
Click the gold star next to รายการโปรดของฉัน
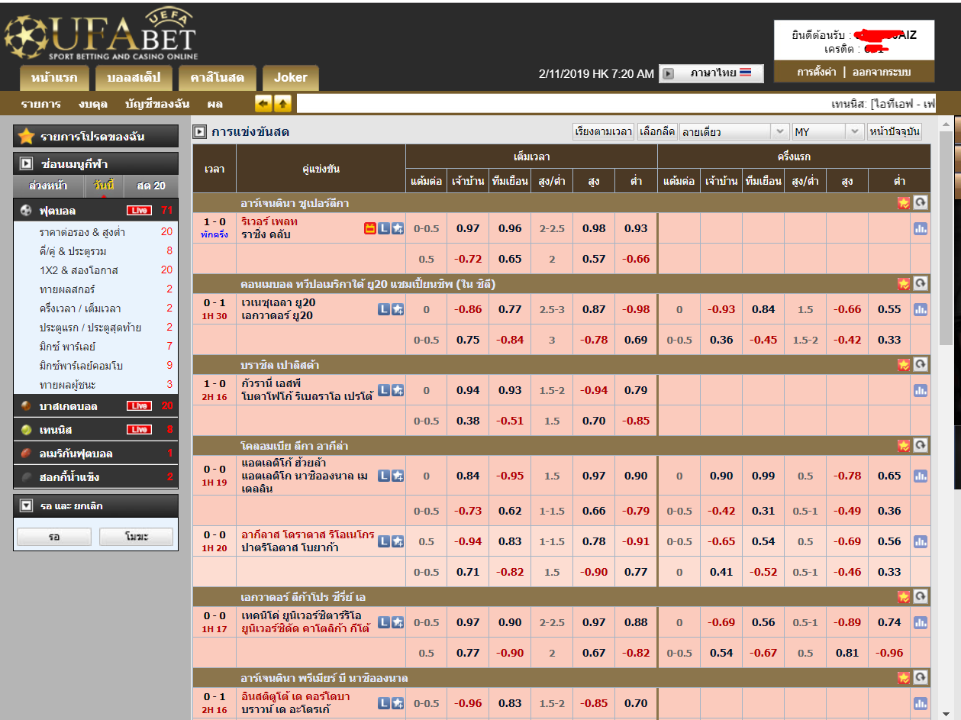[27, 137]
